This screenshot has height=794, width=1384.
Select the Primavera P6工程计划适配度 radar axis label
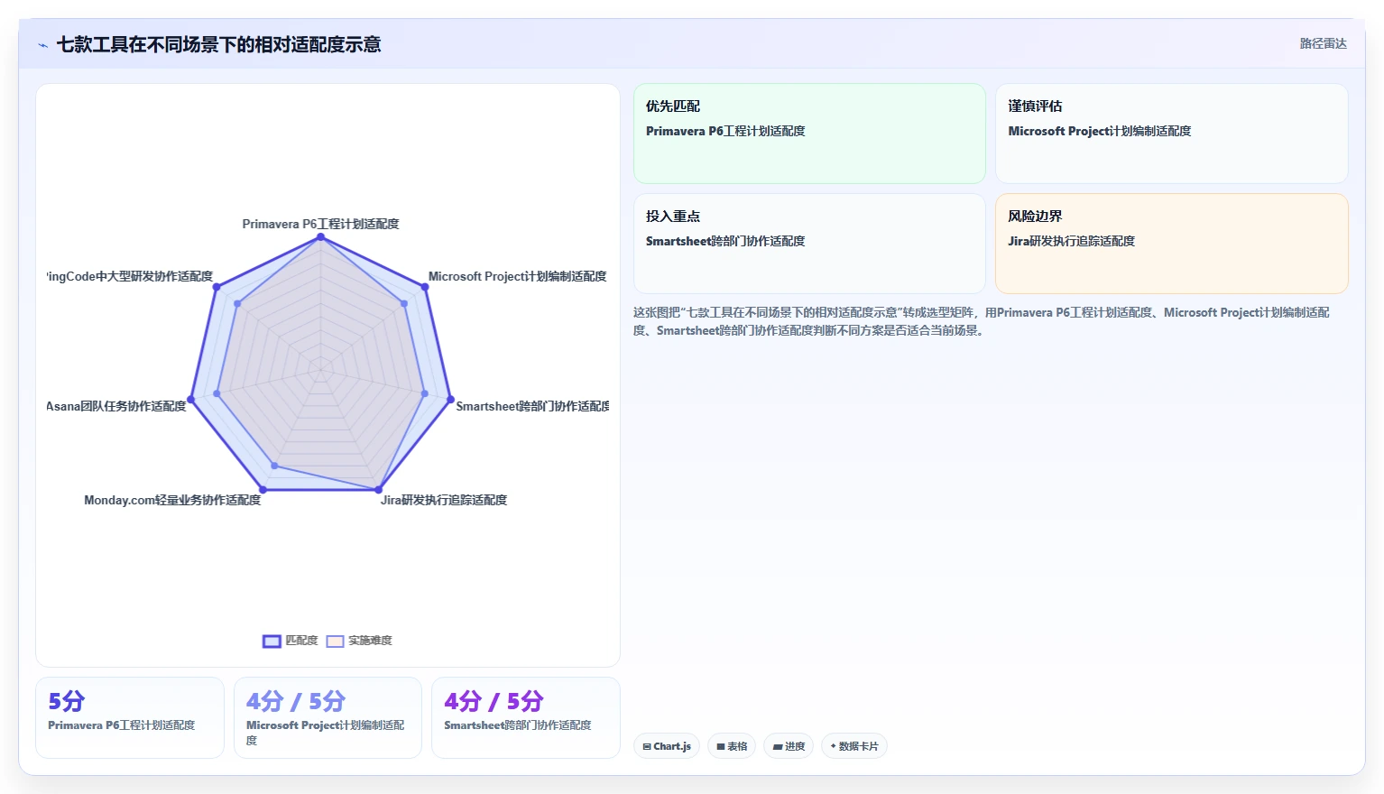coord(320,224)
